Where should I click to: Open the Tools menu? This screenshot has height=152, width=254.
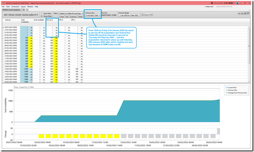click(8, 7)
